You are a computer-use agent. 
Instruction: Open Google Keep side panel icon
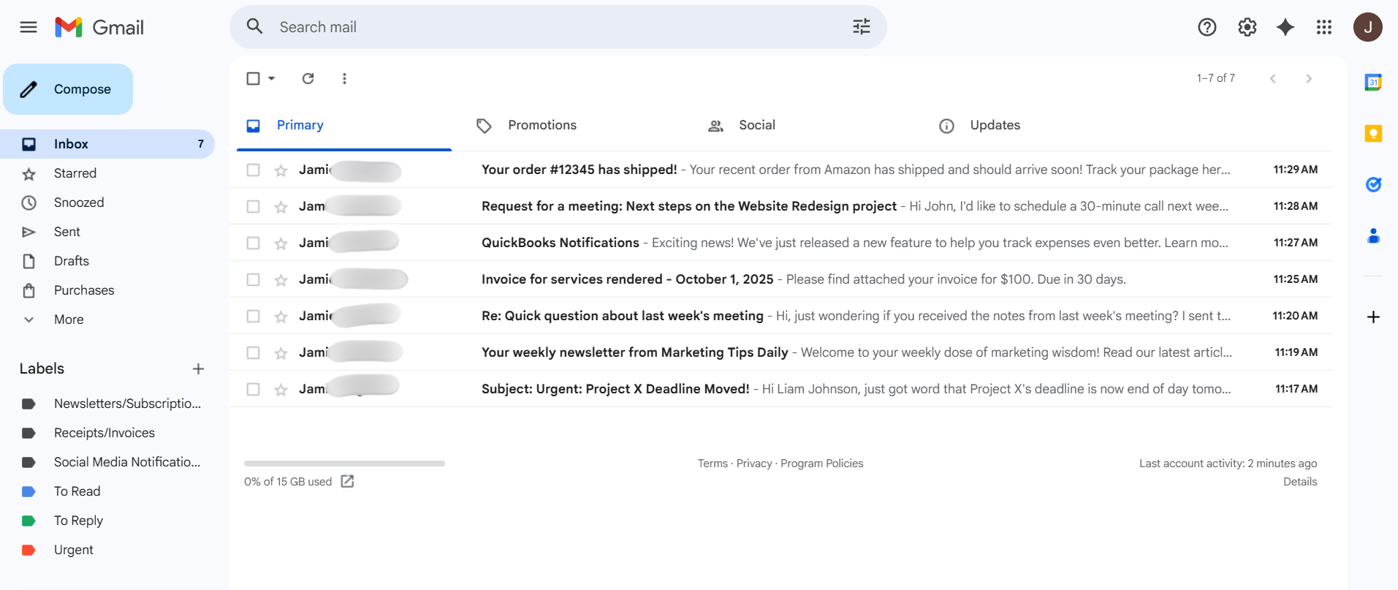point(1373,133)
